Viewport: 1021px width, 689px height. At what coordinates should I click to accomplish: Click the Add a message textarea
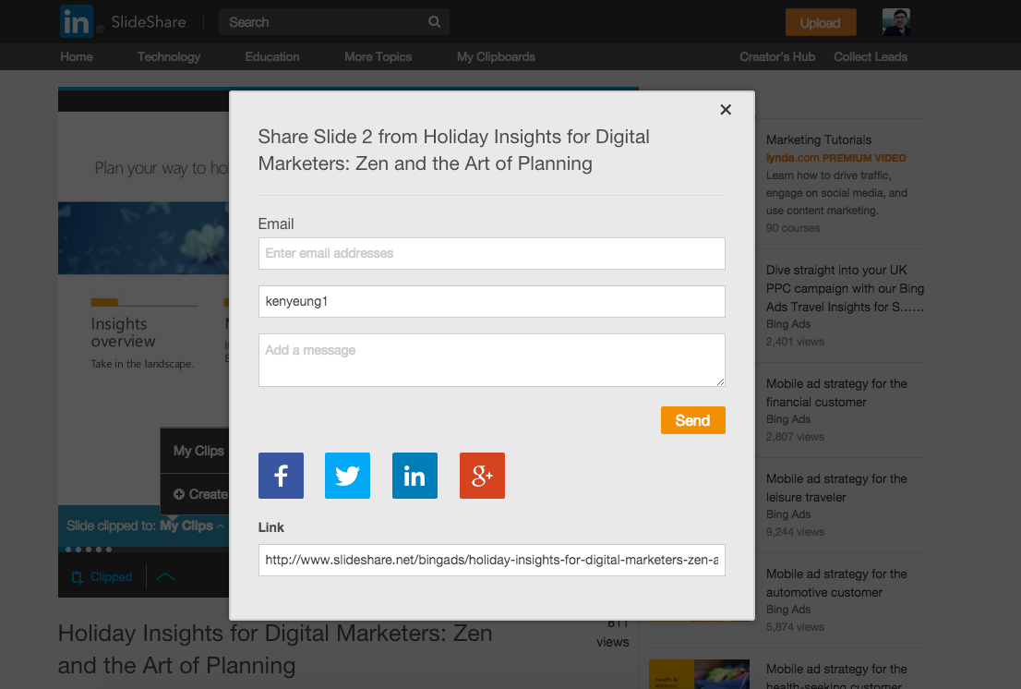(492, 360)
